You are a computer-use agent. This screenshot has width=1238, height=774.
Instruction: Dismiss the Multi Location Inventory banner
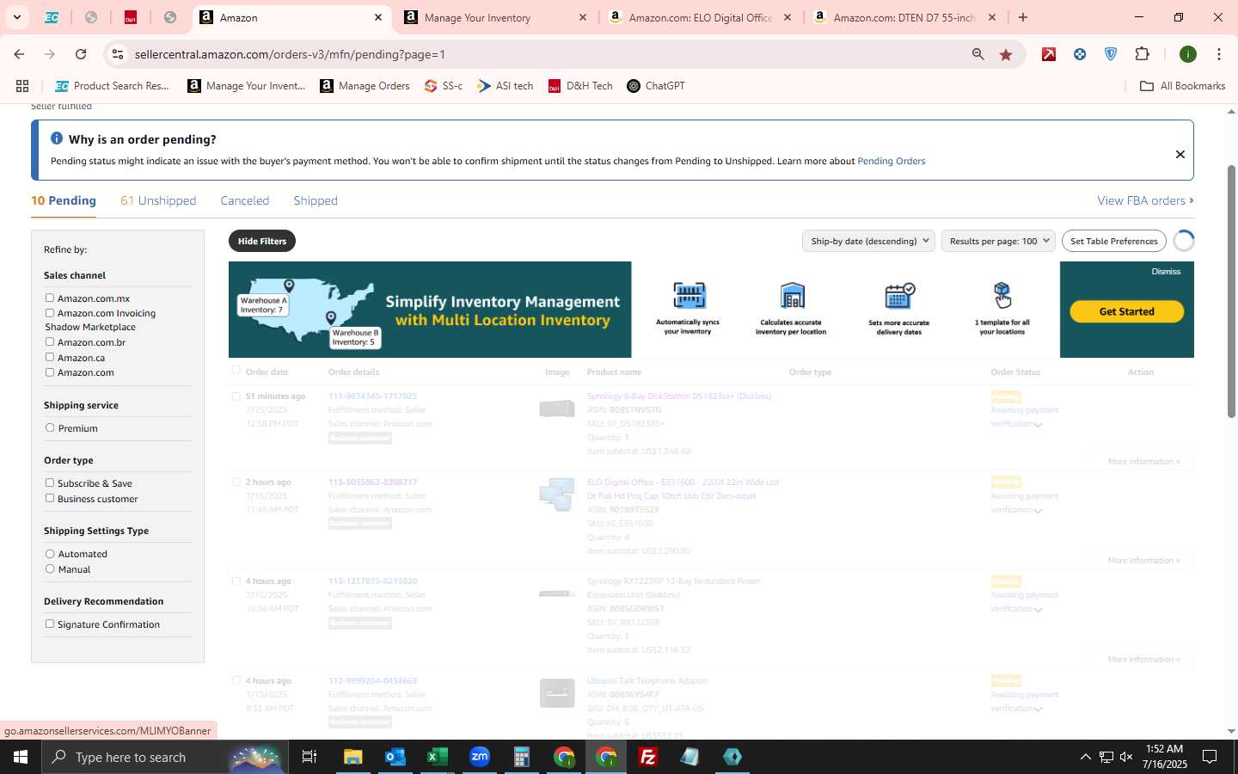1166,272
